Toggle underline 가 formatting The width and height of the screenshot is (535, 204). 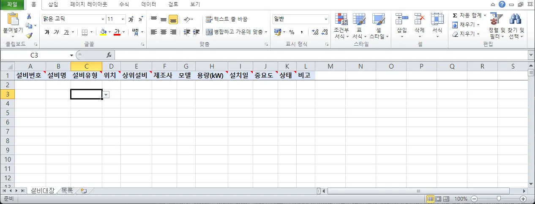(x=66, y=32)
